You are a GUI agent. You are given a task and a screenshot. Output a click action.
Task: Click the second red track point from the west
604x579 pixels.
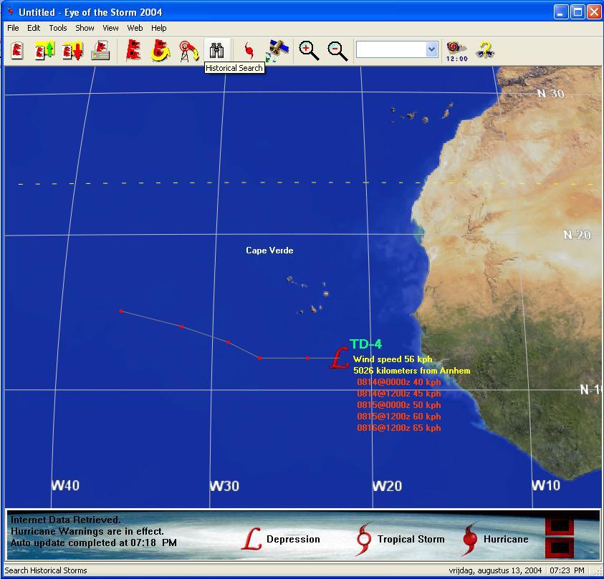point(182,326)
